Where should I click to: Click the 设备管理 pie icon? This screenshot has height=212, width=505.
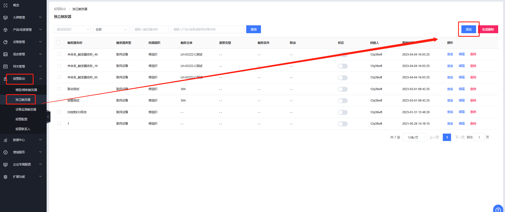(5, 42)
